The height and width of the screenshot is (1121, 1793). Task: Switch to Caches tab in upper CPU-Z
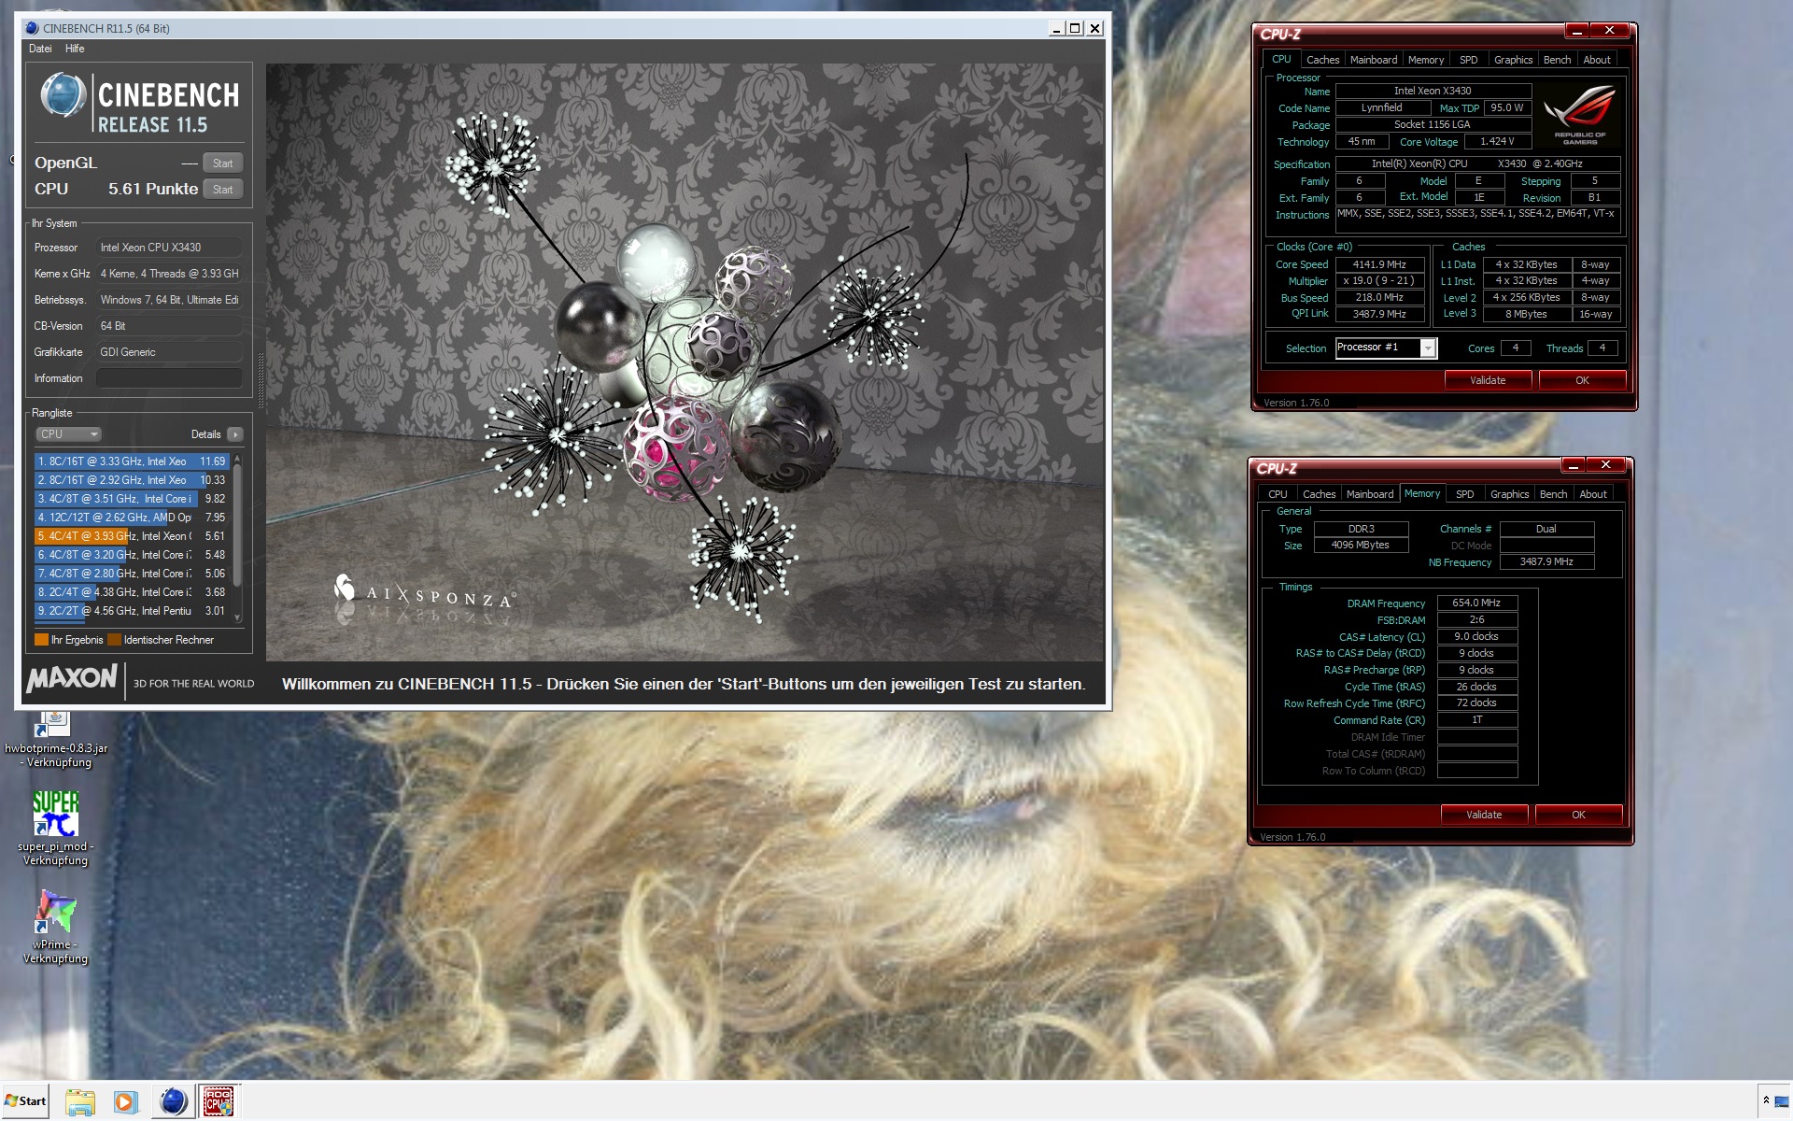coord(1322,60)
